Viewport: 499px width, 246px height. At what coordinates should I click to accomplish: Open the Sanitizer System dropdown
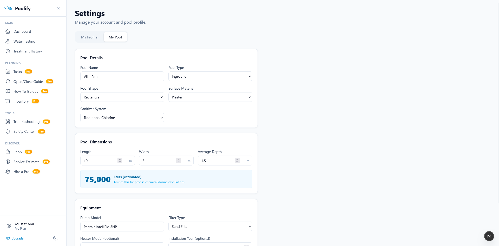click(x=122, y=118)
